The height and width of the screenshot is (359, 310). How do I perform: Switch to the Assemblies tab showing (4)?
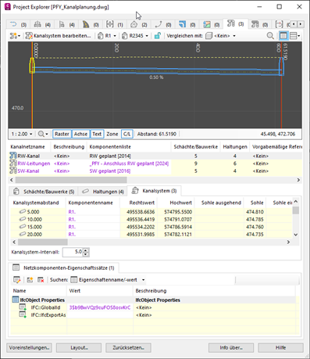click(x=42, y=25)
